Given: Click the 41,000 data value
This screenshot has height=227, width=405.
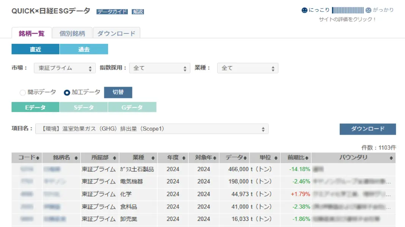Looking at the screenshot, I should click(x=240, y=207).
